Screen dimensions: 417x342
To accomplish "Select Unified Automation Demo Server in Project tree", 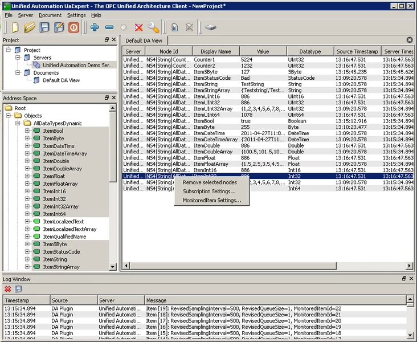I will click(78, 65).
